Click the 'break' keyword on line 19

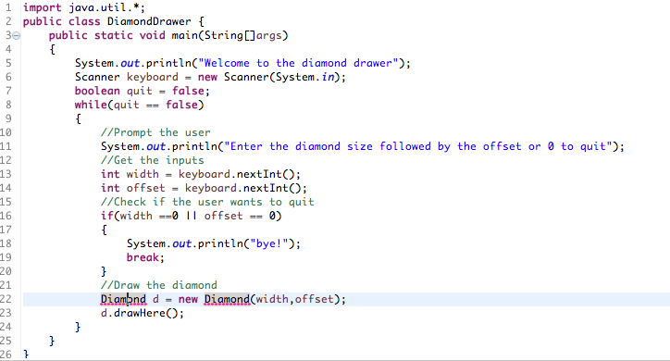pos(143,257)
